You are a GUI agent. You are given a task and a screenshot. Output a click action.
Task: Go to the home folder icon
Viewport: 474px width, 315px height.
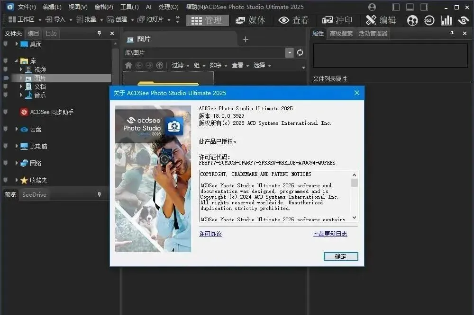[x=128, y=65]
